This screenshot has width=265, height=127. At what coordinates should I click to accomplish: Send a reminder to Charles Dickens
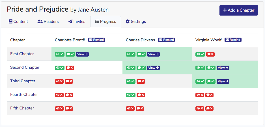(x=166, y=40)
